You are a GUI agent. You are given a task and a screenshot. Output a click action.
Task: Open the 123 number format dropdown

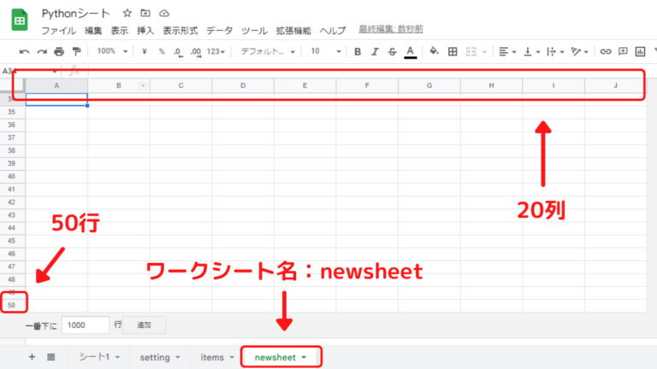(x=216, y=51)
